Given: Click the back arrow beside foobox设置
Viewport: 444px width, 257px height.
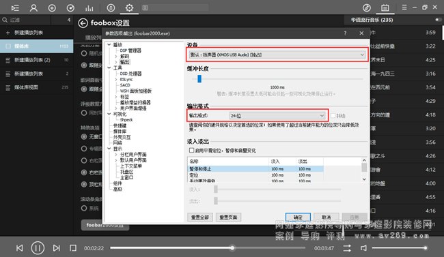Looking at the screenshot, I should point(83,23).
